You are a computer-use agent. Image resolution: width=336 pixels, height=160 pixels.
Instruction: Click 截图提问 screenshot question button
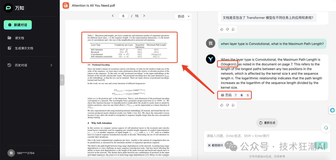[x=216, y=145]
